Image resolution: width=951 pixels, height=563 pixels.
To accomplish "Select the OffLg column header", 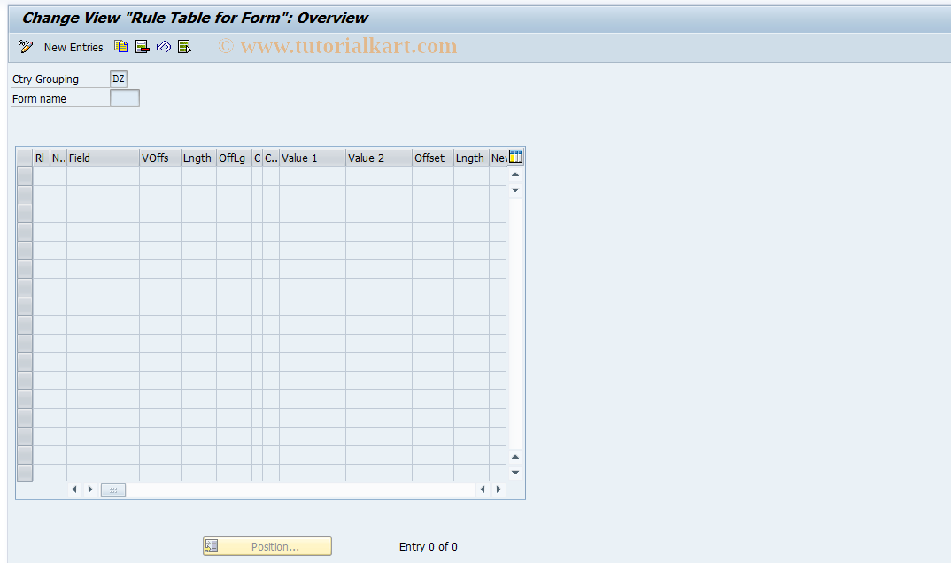I will [x=234, y=158].
